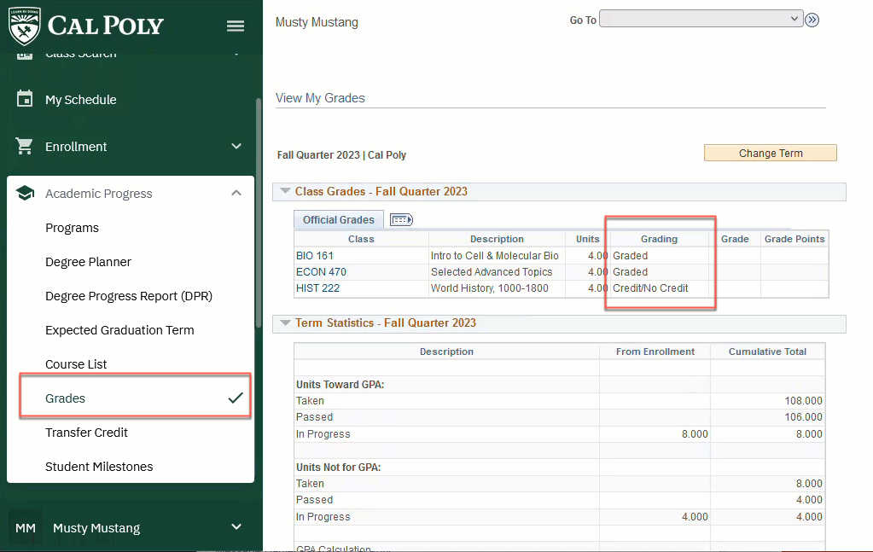
Task: Open the BIO 161 class link
Action: 315,256
